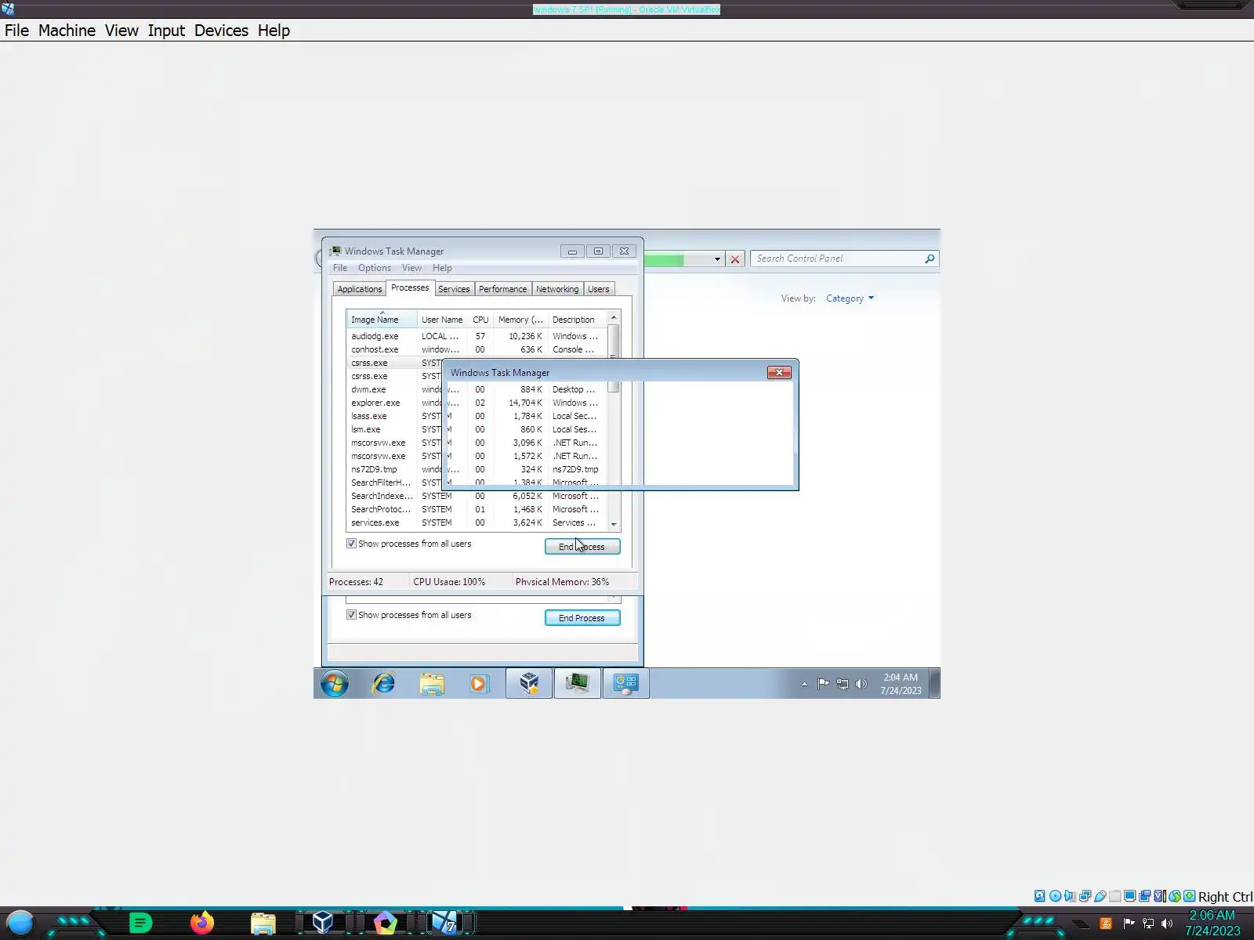Open the VirtualBox Machine menu
The width and height of the screenshot is (1254, 940).
pos(67,31)
